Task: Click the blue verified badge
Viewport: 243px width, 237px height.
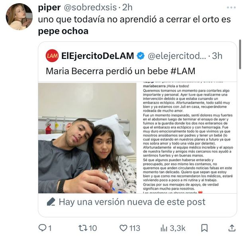Action: coord(141,56)
